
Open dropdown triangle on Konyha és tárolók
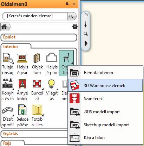tap(13, 89)
